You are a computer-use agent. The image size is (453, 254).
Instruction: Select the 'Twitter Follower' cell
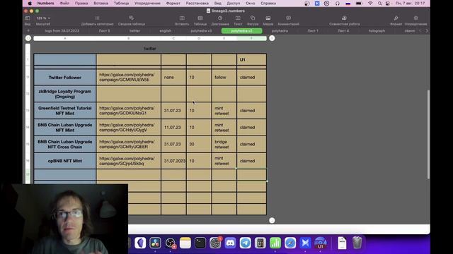coord(65,77)
